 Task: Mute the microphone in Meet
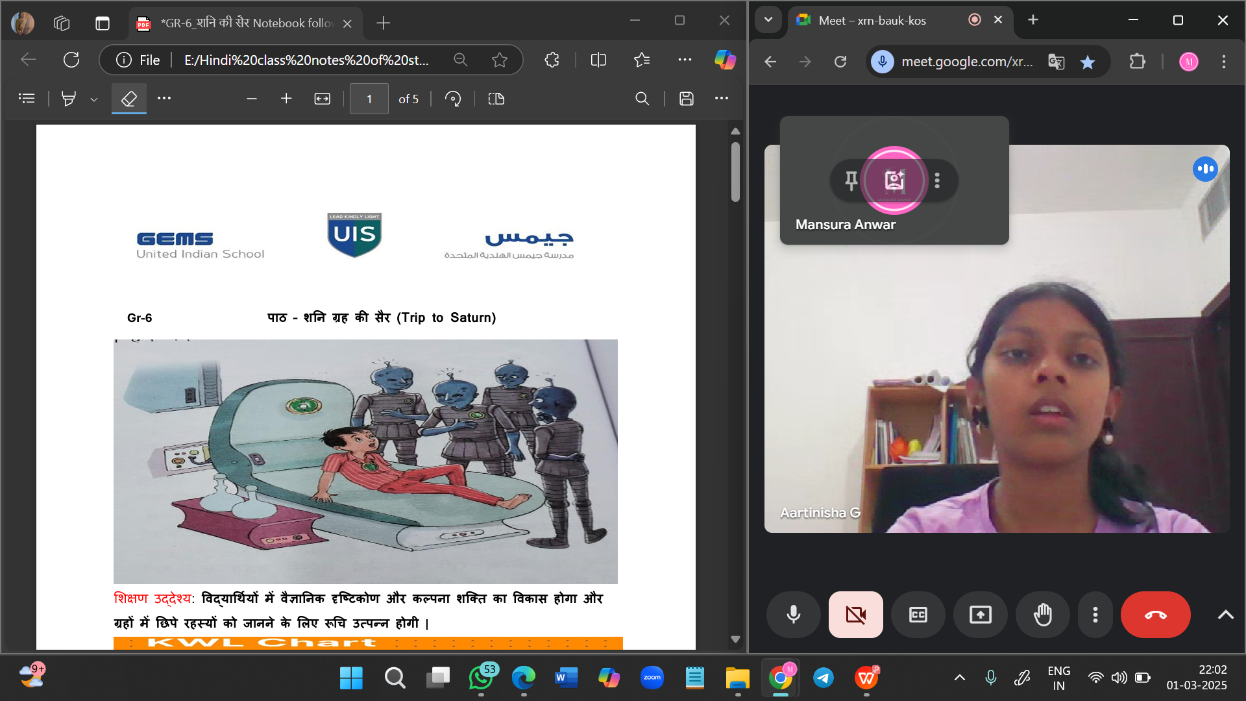point(793,614)
